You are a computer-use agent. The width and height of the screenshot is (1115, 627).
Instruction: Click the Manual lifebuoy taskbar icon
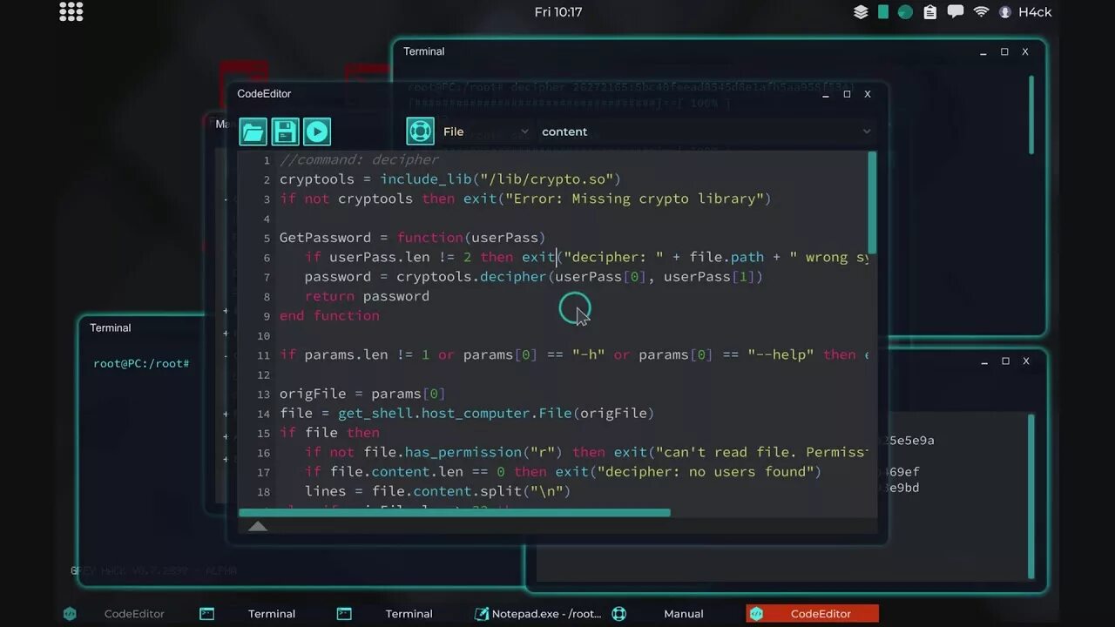[618, 614]
